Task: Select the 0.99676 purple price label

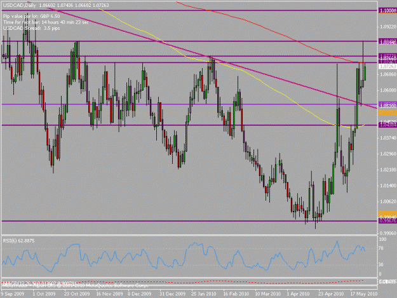Action: click(387, 221)
